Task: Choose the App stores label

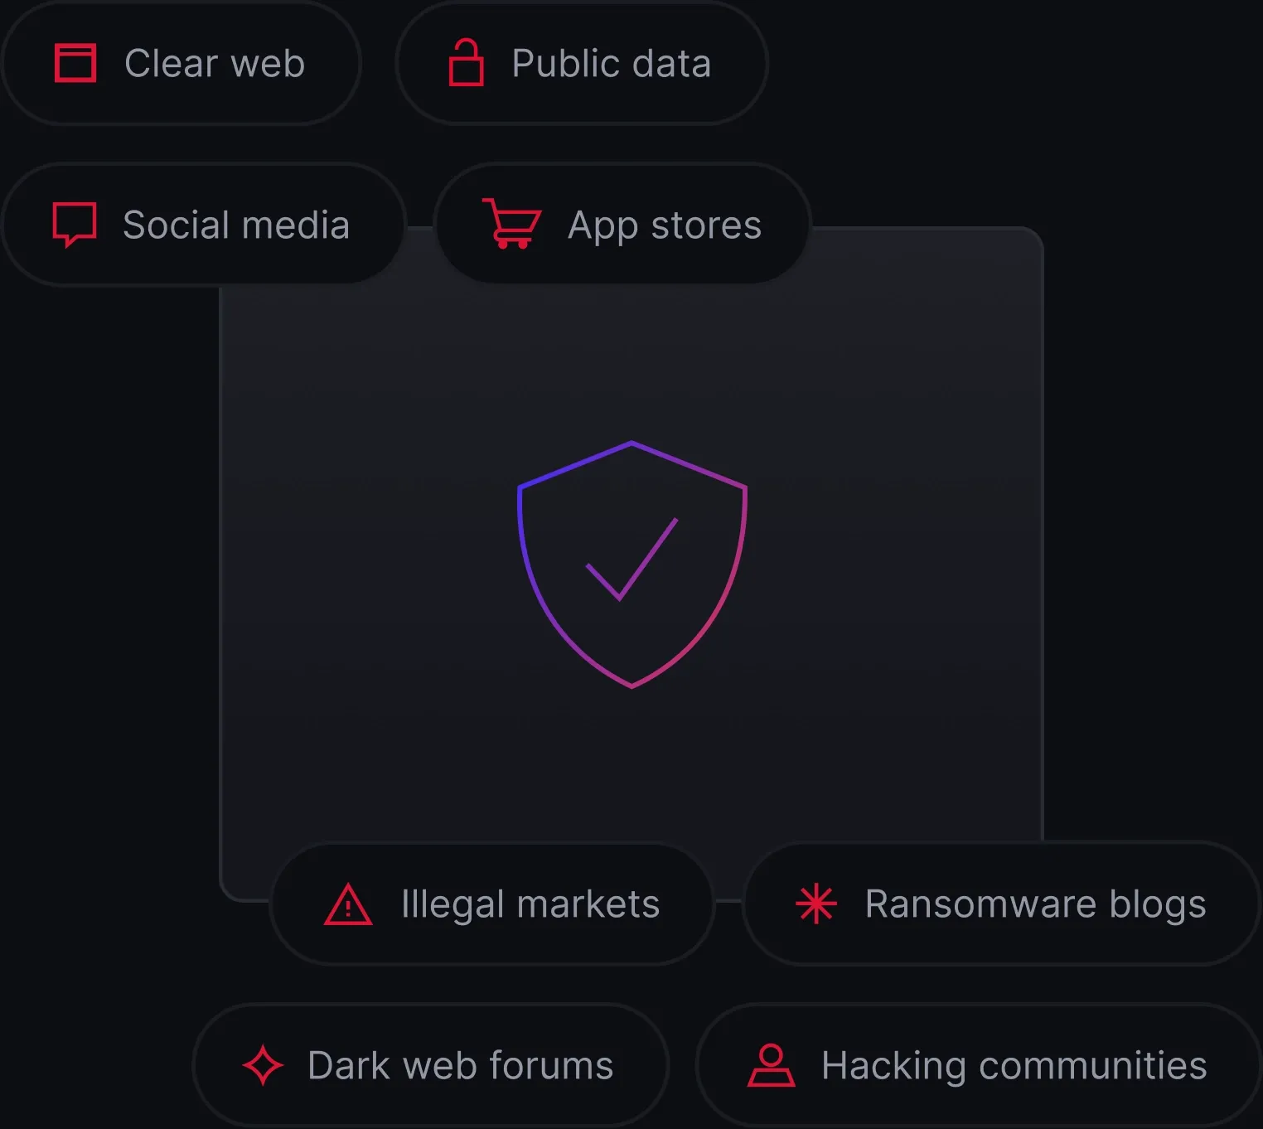Action: point(665,225)
